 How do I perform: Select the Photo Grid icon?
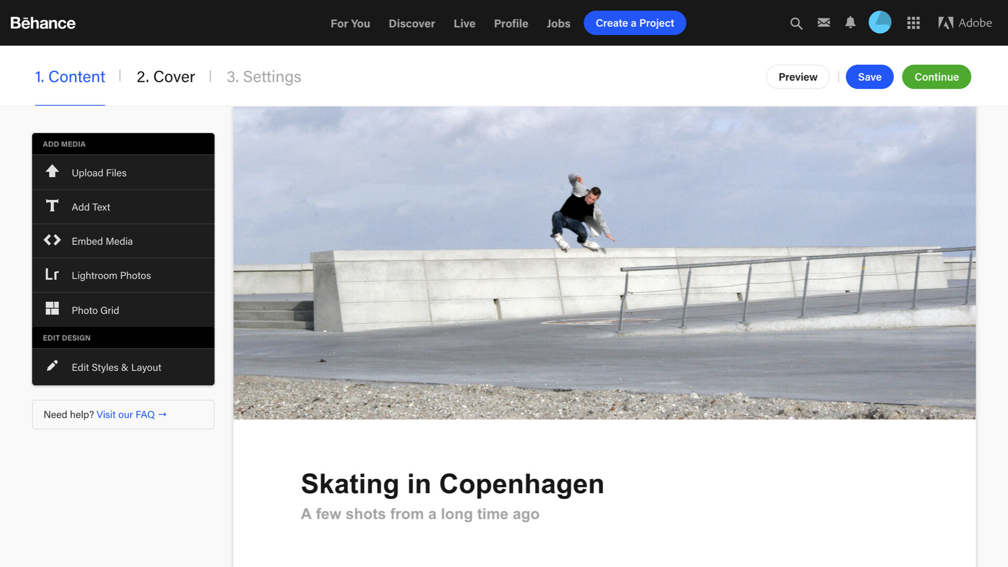[52, 309]
